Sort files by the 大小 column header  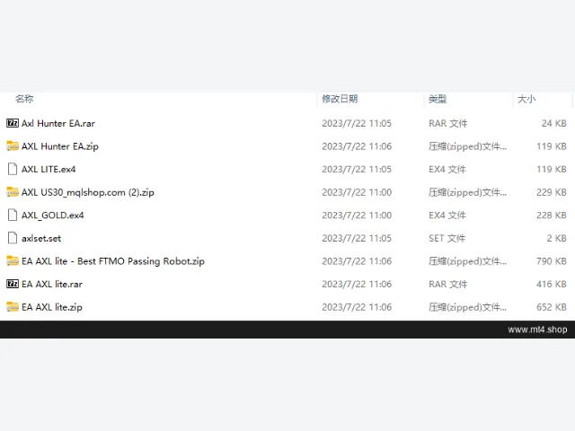(x=526, y=99)
